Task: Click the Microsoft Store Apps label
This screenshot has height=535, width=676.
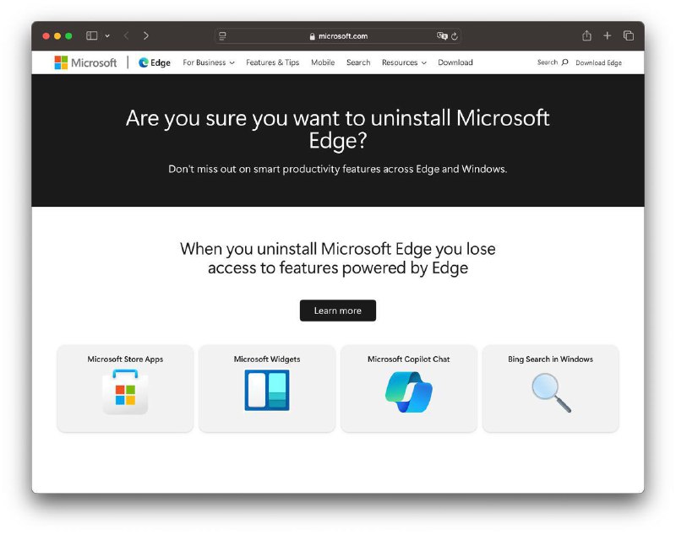Action: coord(125,359)
